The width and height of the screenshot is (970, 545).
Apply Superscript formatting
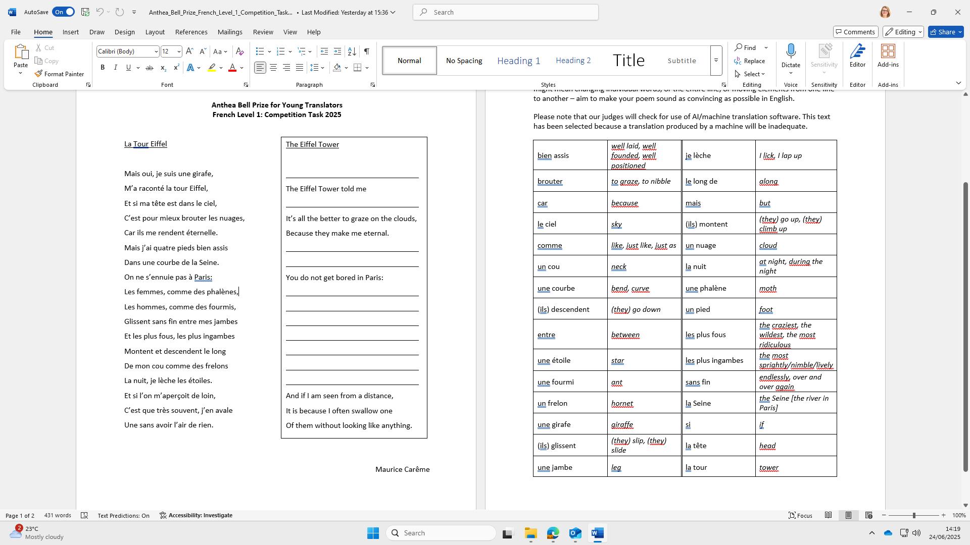click(x=176, y=68)
